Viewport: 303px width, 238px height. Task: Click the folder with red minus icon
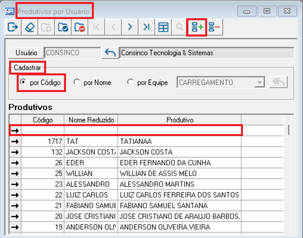click(x=80, y=27)
